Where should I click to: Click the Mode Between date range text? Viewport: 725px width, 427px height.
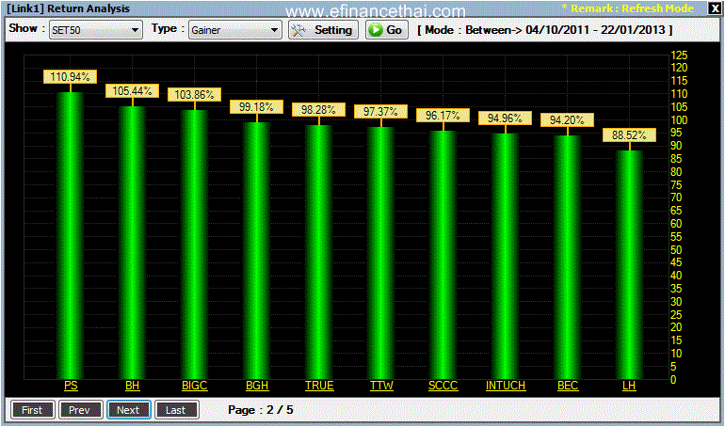point(545,30)
